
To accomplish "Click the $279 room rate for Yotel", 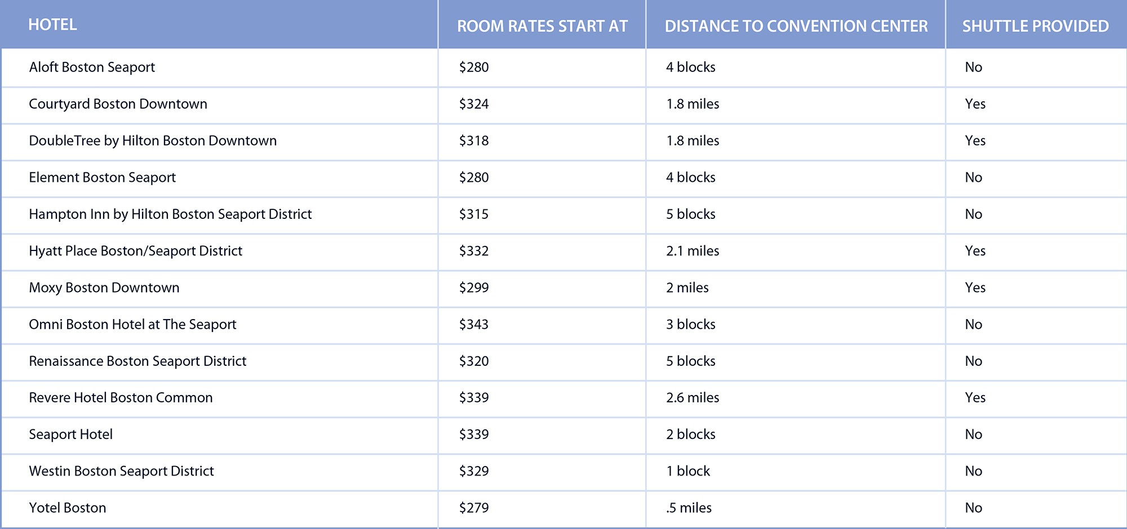I will coord(473,508).
